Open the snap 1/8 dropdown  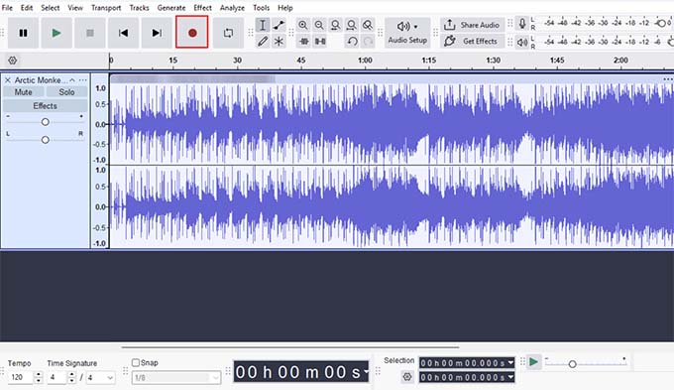(175, 377)
